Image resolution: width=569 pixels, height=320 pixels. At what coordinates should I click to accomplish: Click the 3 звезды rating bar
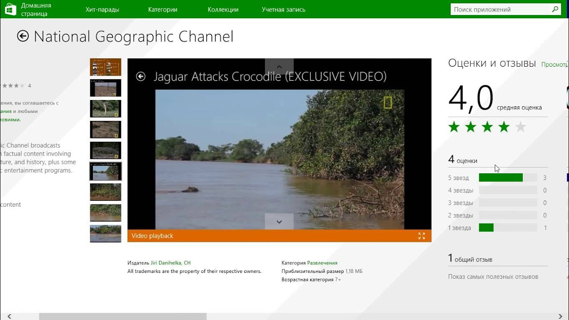[508, 203]
